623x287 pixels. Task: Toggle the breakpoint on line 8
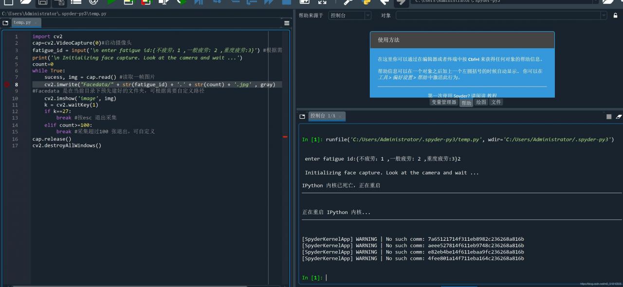coord(7,85)
